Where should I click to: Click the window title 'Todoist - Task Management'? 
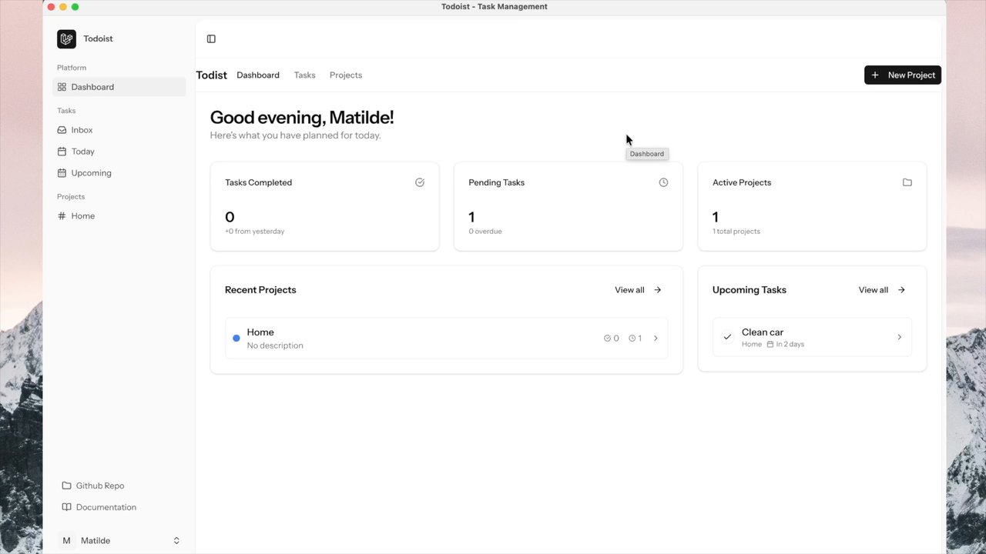tap(495, 7)
